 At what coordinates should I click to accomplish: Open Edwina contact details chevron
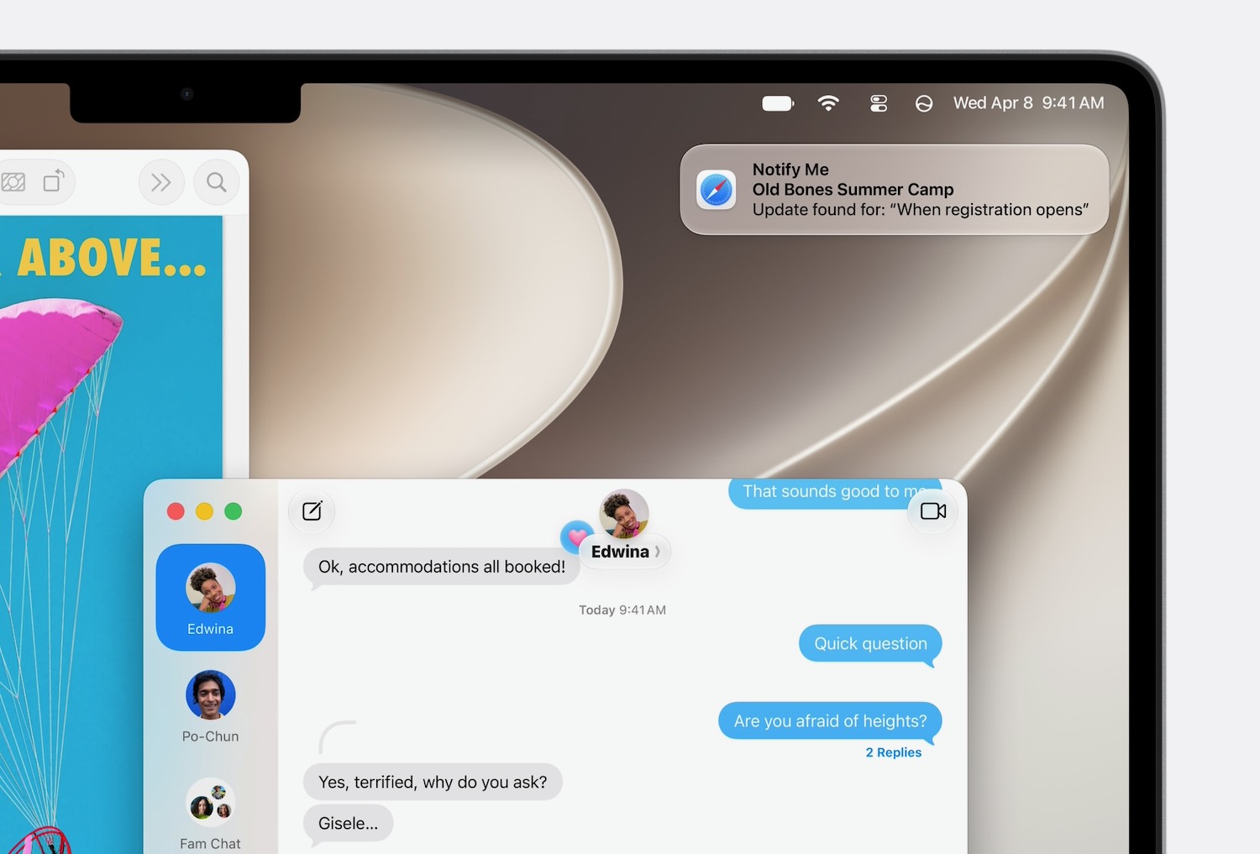658,552
